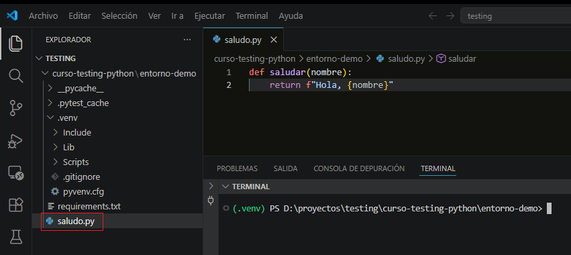Screen dimensions: 571x255
Task: Open the Ayuda menu
Action: (291, 16)
